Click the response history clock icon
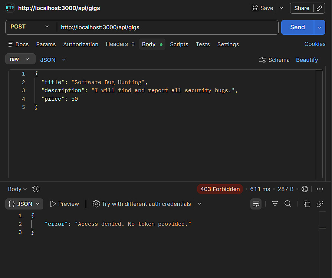 coord(36,189)
